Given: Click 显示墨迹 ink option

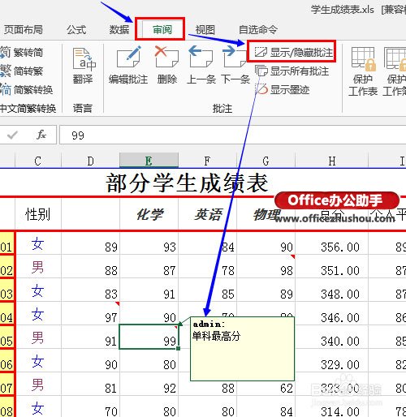Looking at the screenshot, I should [283, 89].
